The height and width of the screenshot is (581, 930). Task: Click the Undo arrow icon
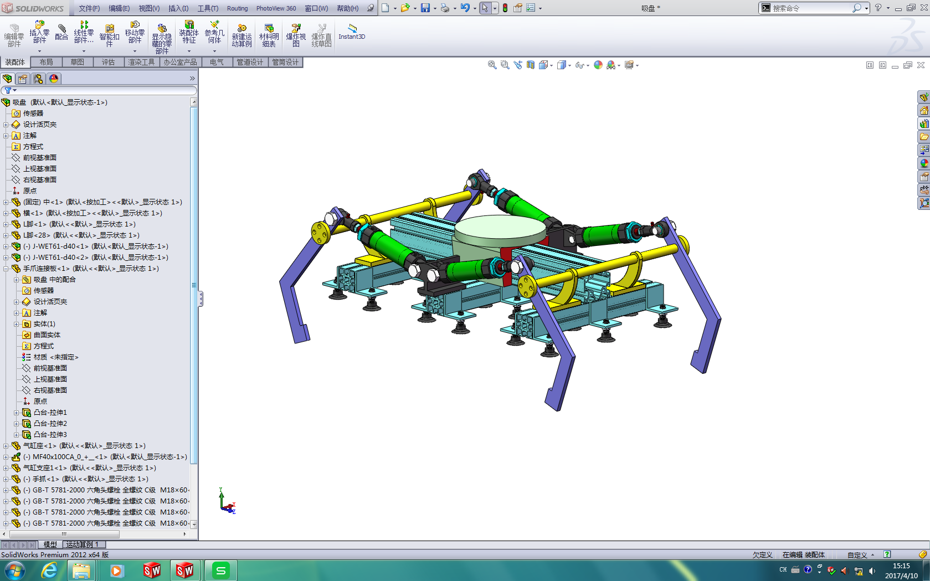[465, 8]
